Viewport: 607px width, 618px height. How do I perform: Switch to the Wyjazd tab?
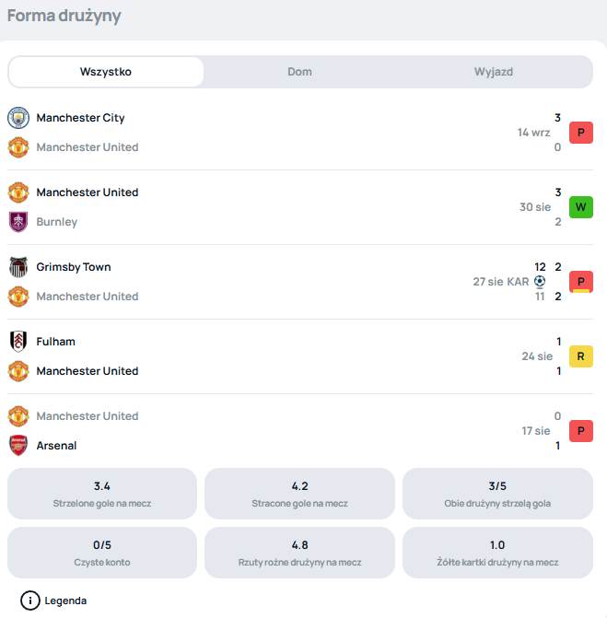click(494, 72)
